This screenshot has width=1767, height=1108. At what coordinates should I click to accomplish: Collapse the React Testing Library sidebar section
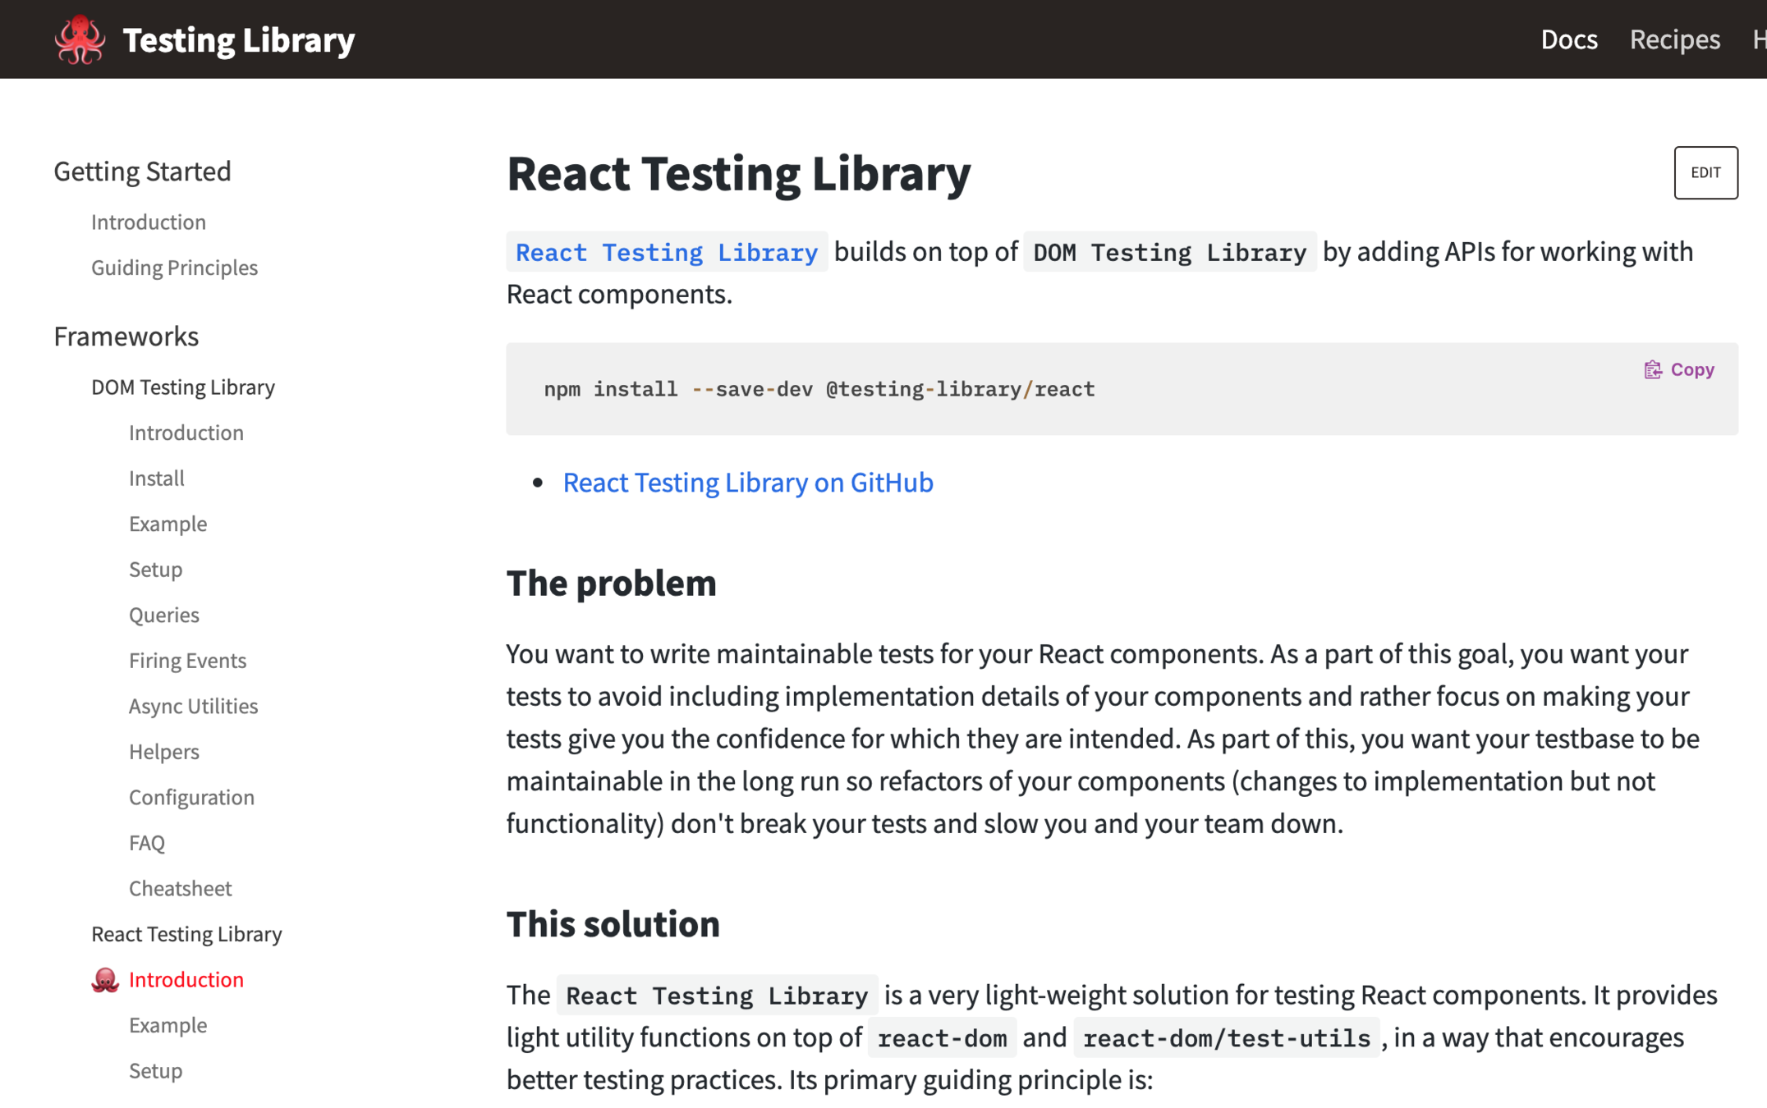click(186, 934)
